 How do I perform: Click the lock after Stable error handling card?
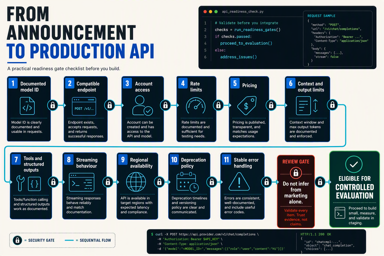(x=266, y=182)
